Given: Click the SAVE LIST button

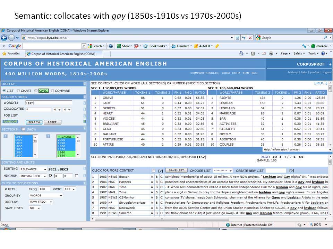Looking at the screenshot, I should click(176, 170).
